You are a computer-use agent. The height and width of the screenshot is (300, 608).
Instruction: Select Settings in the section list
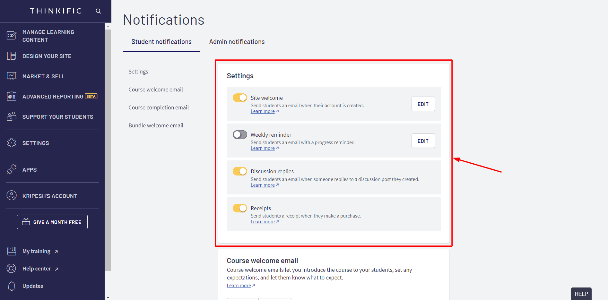point(138,72)
